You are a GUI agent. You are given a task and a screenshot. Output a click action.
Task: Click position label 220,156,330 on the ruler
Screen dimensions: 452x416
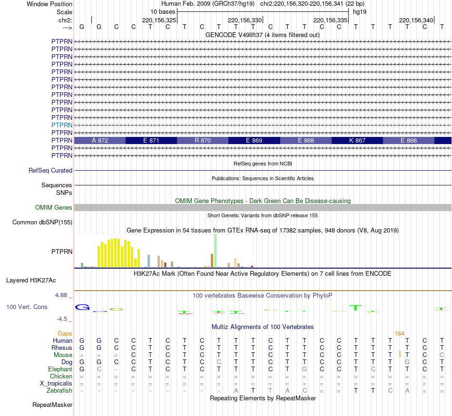coord(245,20)
